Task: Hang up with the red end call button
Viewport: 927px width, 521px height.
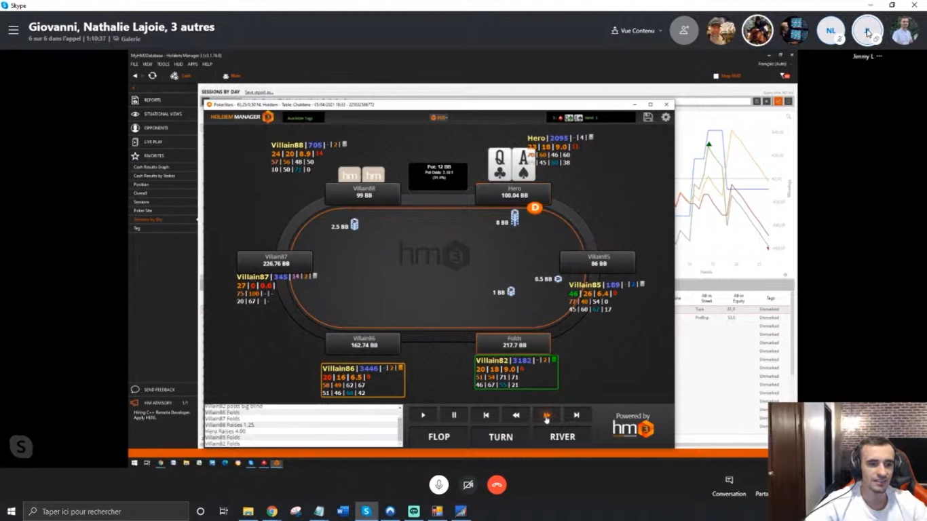Action: click(497, 484)
